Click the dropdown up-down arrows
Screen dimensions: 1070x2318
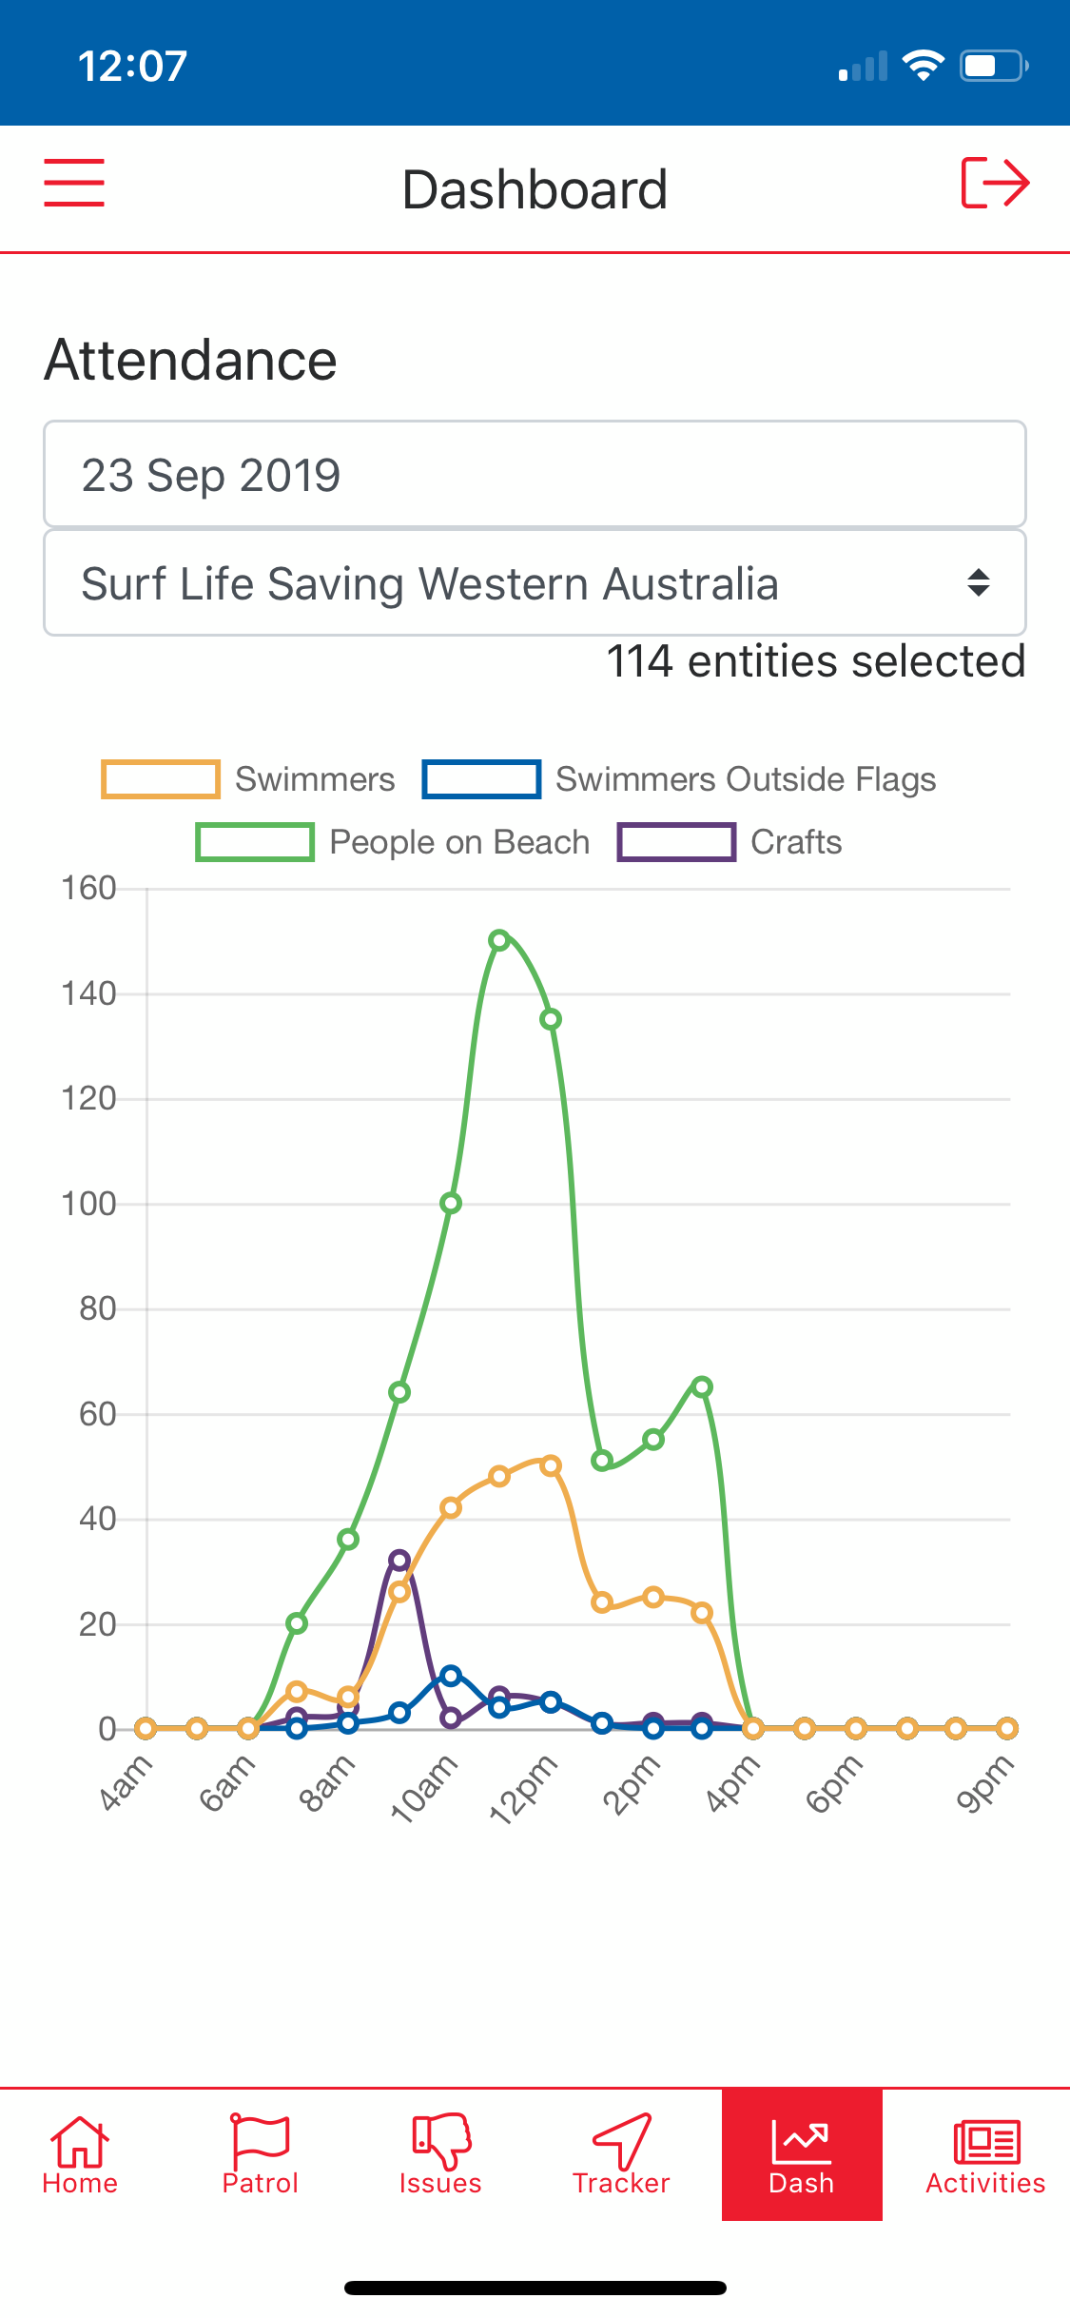[979, 582]
